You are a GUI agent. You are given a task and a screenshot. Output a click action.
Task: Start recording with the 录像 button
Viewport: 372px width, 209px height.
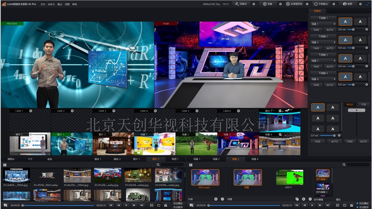tap(268, 4)
